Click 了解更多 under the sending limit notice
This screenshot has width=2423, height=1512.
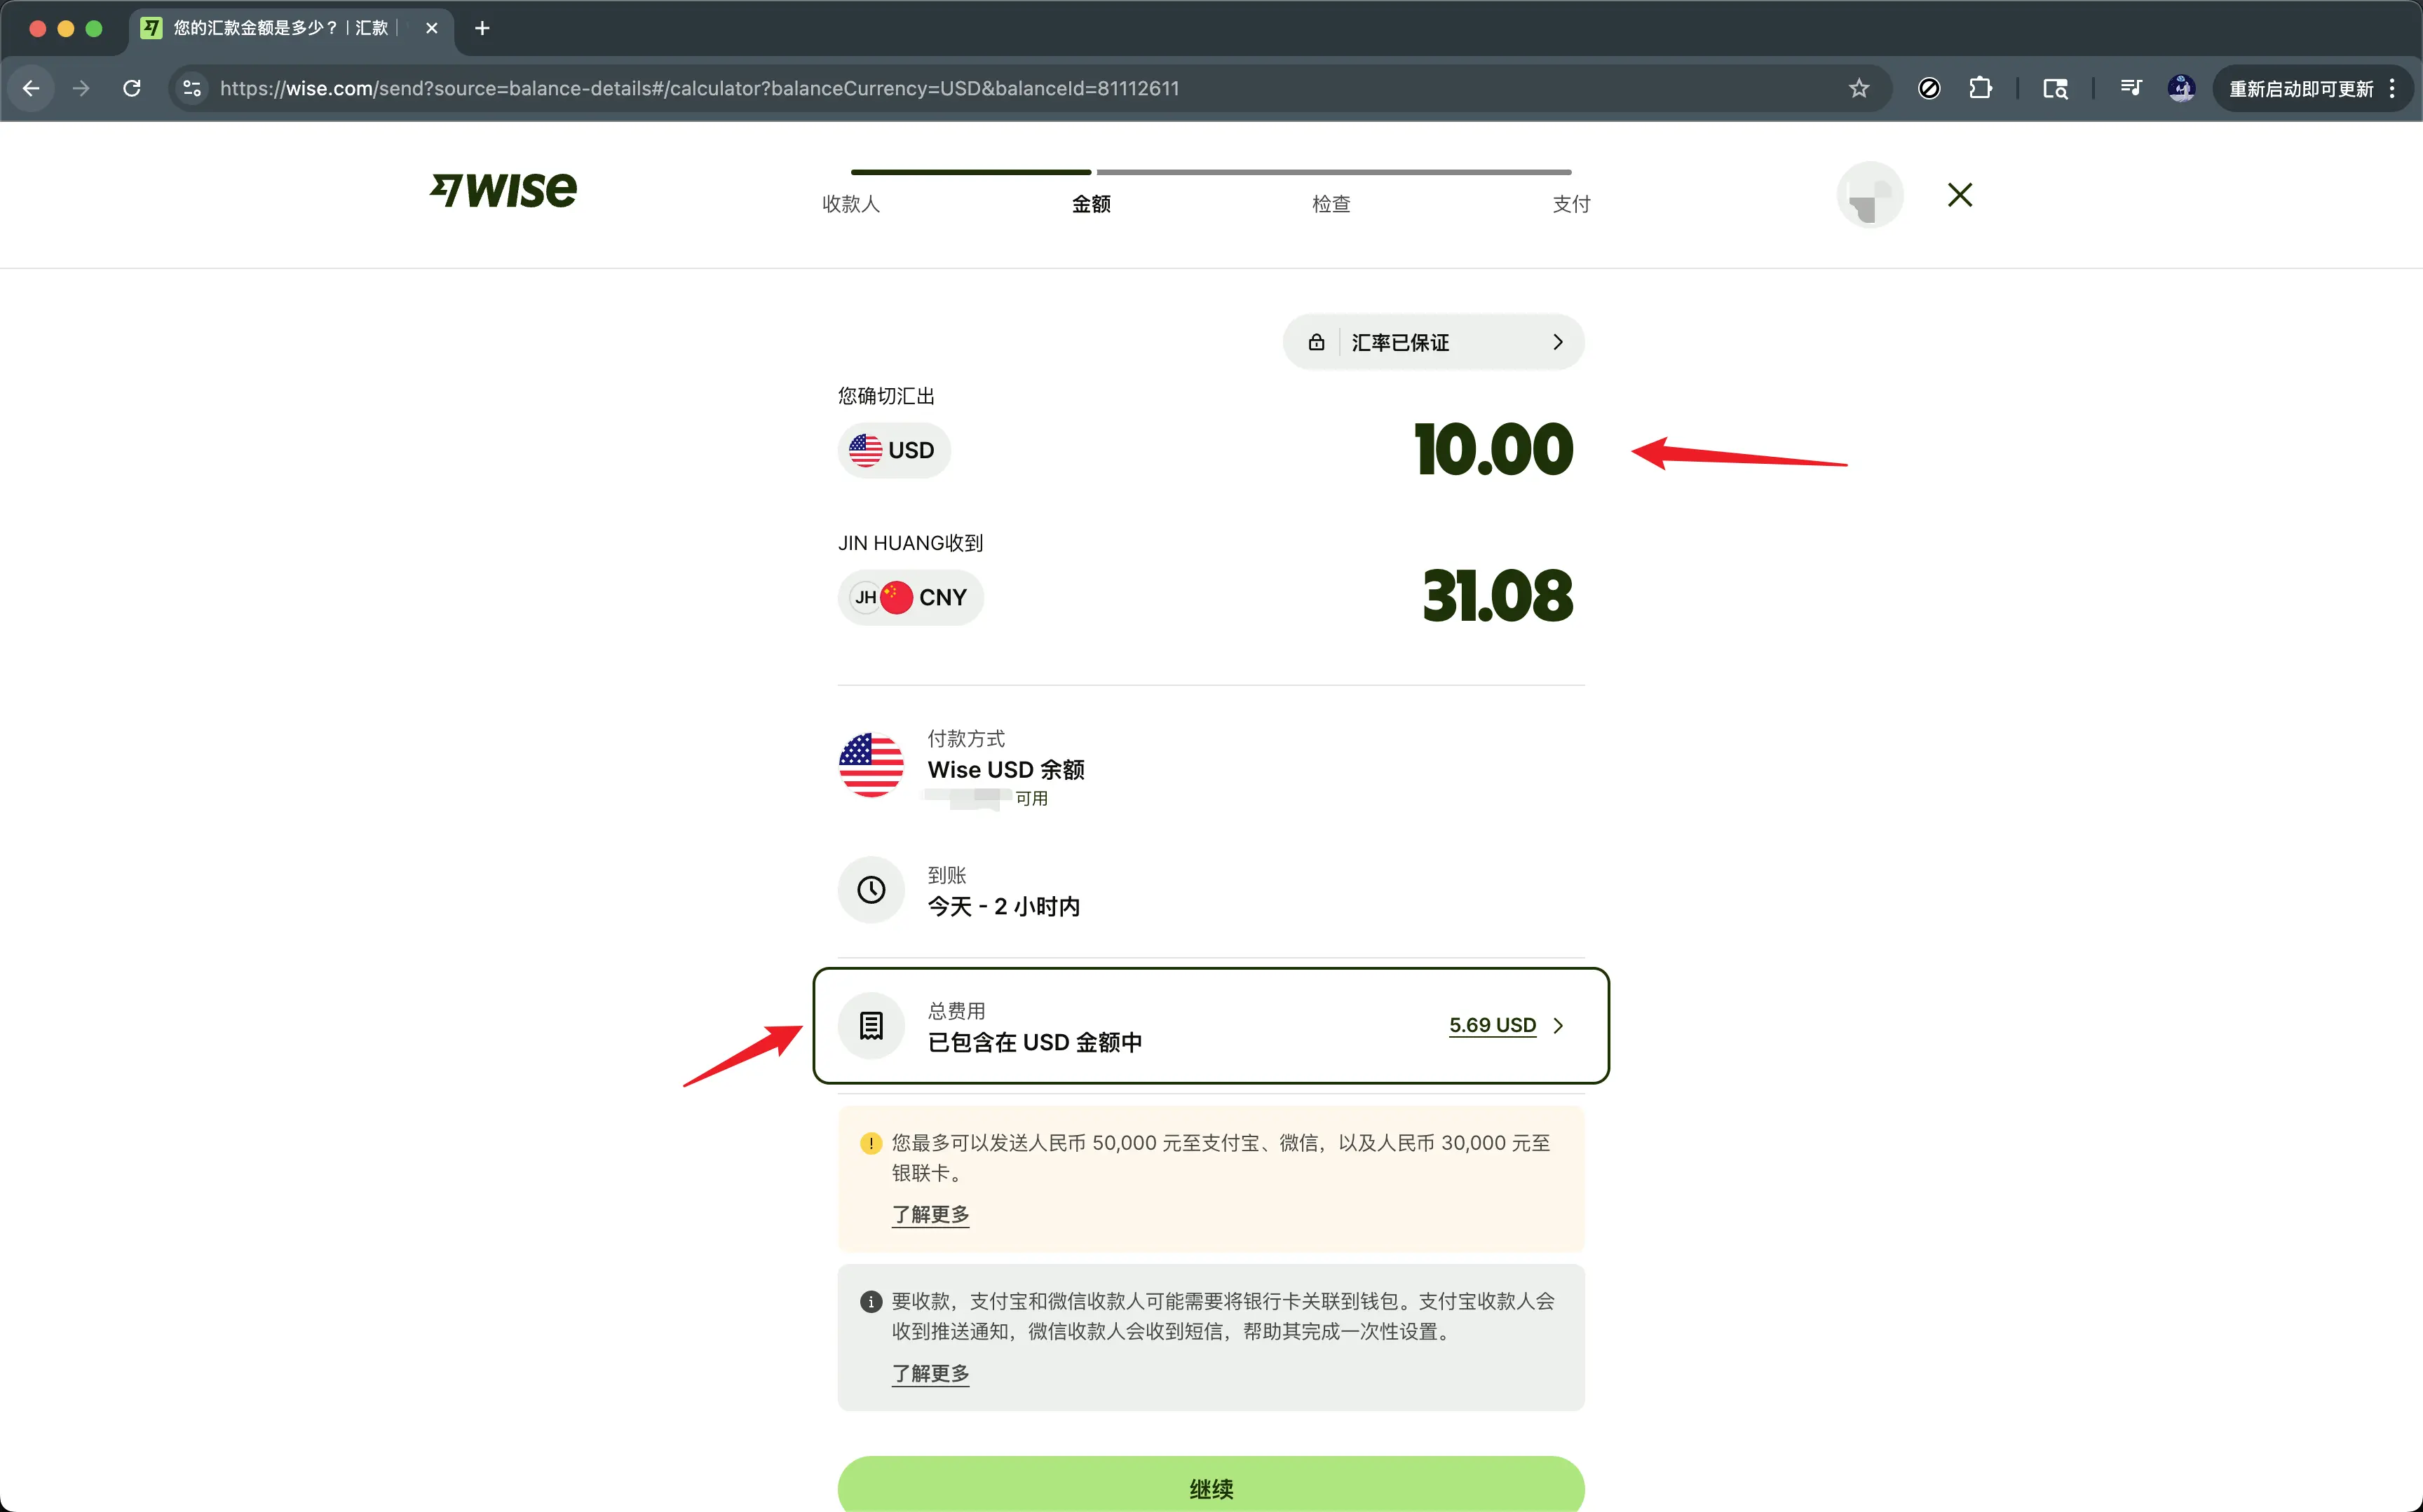point(930,1214)
